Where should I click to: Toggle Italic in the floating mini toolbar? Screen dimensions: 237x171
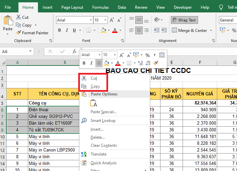91,63
